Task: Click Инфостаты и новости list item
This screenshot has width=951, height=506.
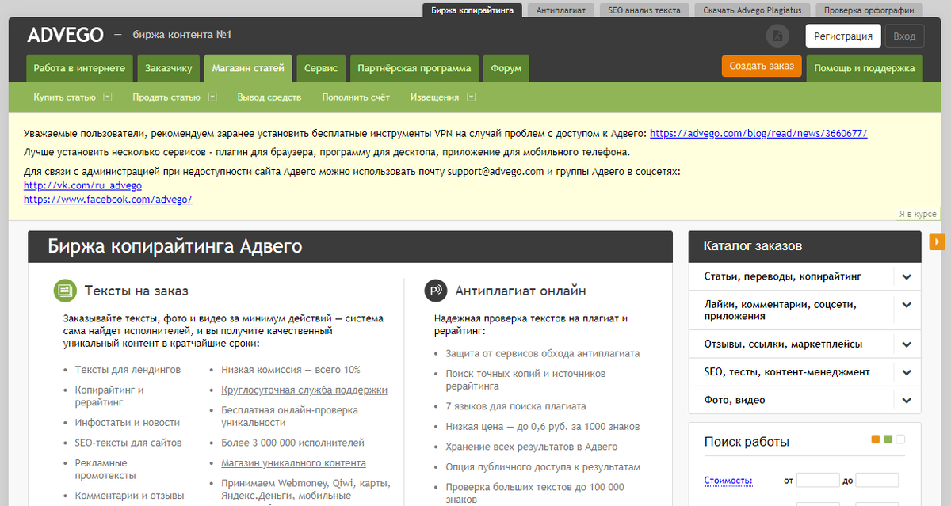Action: pyautogui.click(x=128, y=423)
